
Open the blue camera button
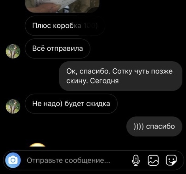click(x=13, y=160)
